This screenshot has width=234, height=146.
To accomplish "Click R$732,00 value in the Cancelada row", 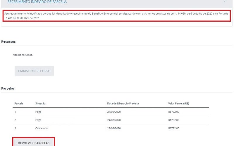I will click(x=174, y=128).
